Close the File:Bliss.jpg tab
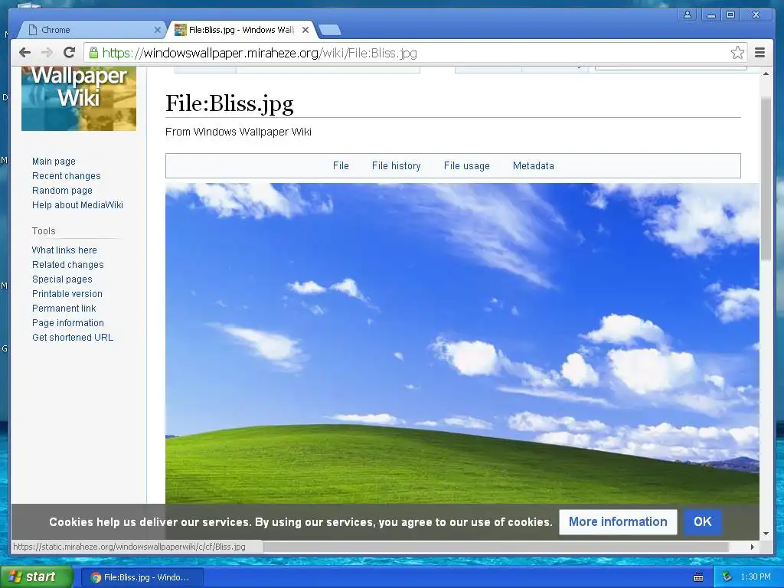The height and width of the screenshot is (588, 784). point(305,30)
